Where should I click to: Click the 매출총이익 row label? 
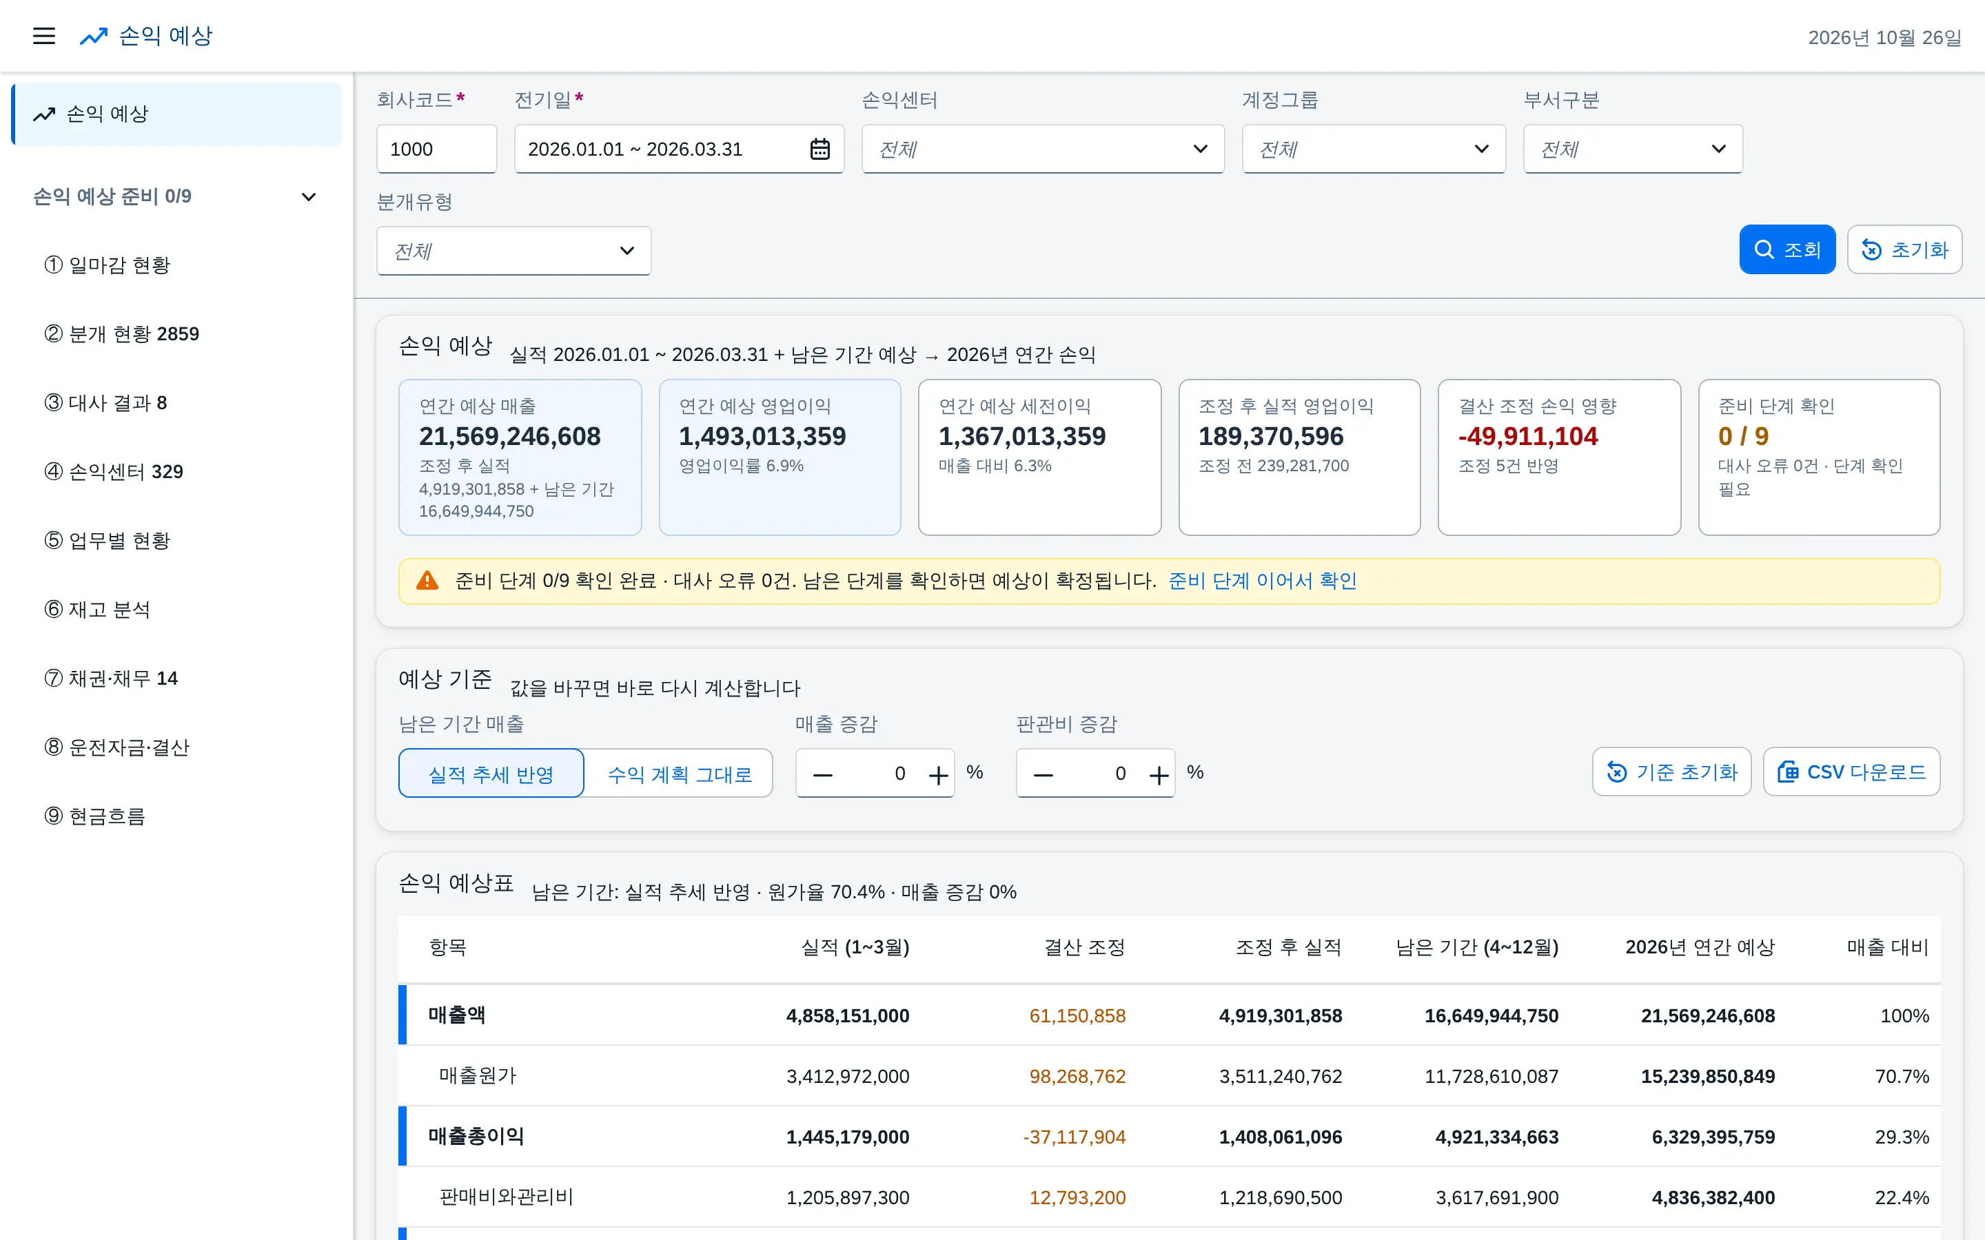(476, 1137)
